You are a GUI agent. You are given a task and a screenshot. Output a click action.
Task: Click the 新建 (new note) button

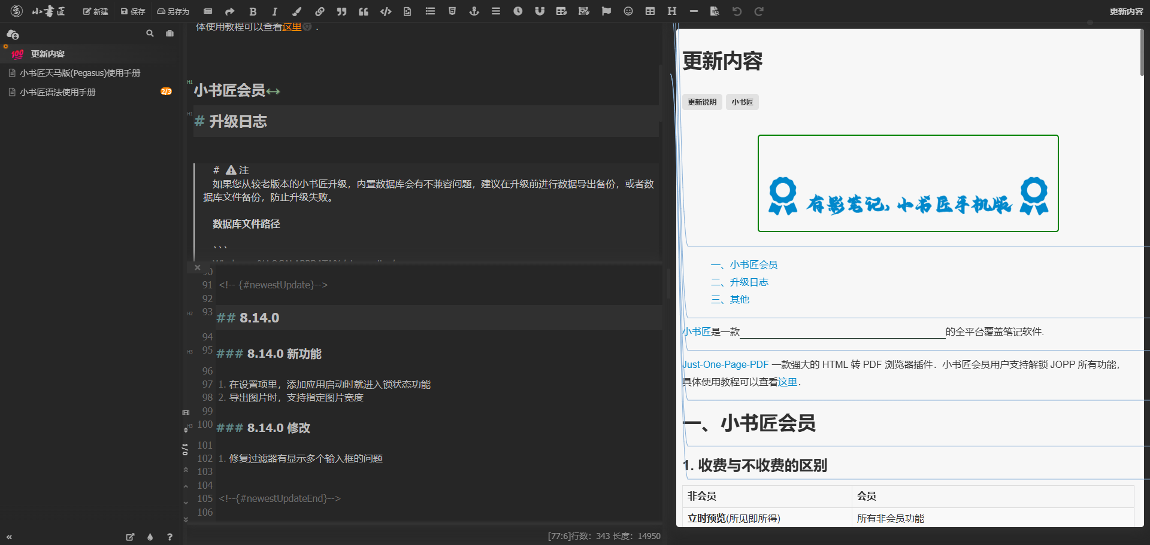95,11
